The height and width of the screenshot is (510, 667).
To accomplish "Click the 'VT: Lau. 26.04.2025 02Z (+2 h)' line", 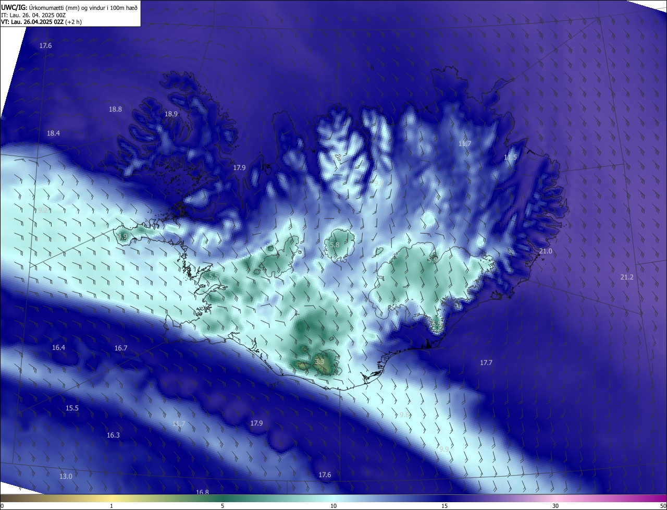I will [41, 22].
